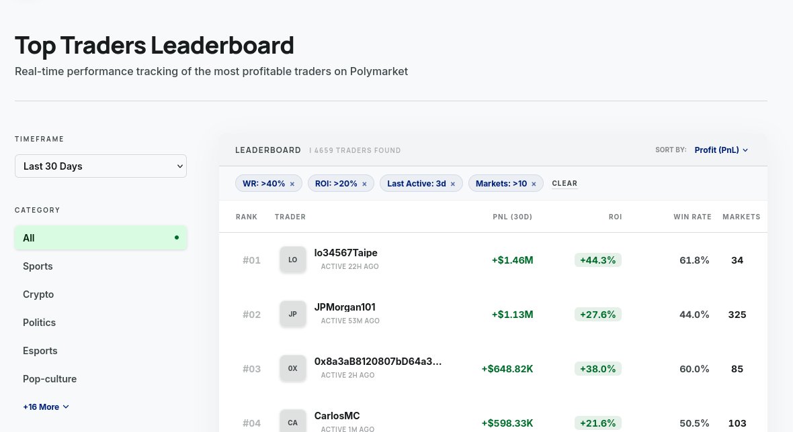Click the LO avatar for lo34567Taipe
Image resolution: width=793 pixels, height=432 pixels.
coord(293,260)
